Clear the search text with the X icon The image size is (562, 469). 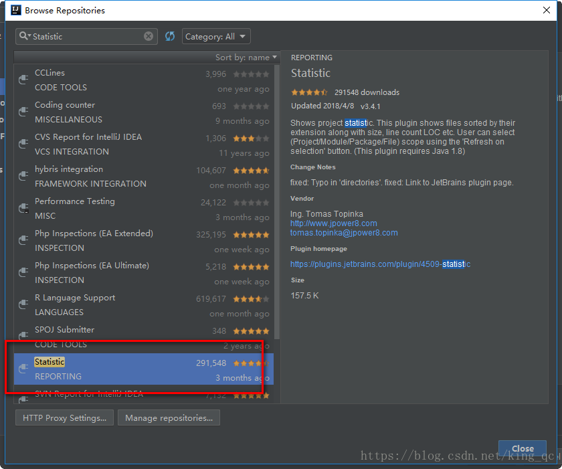[149, 37]
